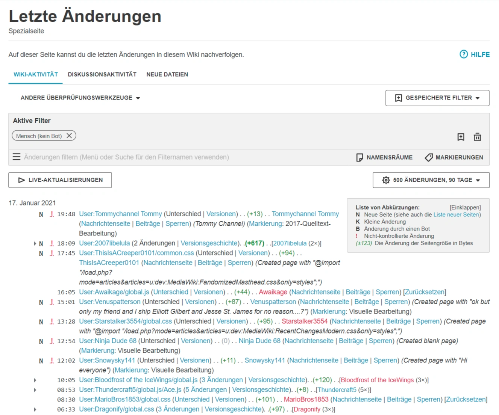The height and width of the screenshot is (415, 499).
Task: Open GESPEICHERTE FILTER dropdown
Action: (437, 98)
